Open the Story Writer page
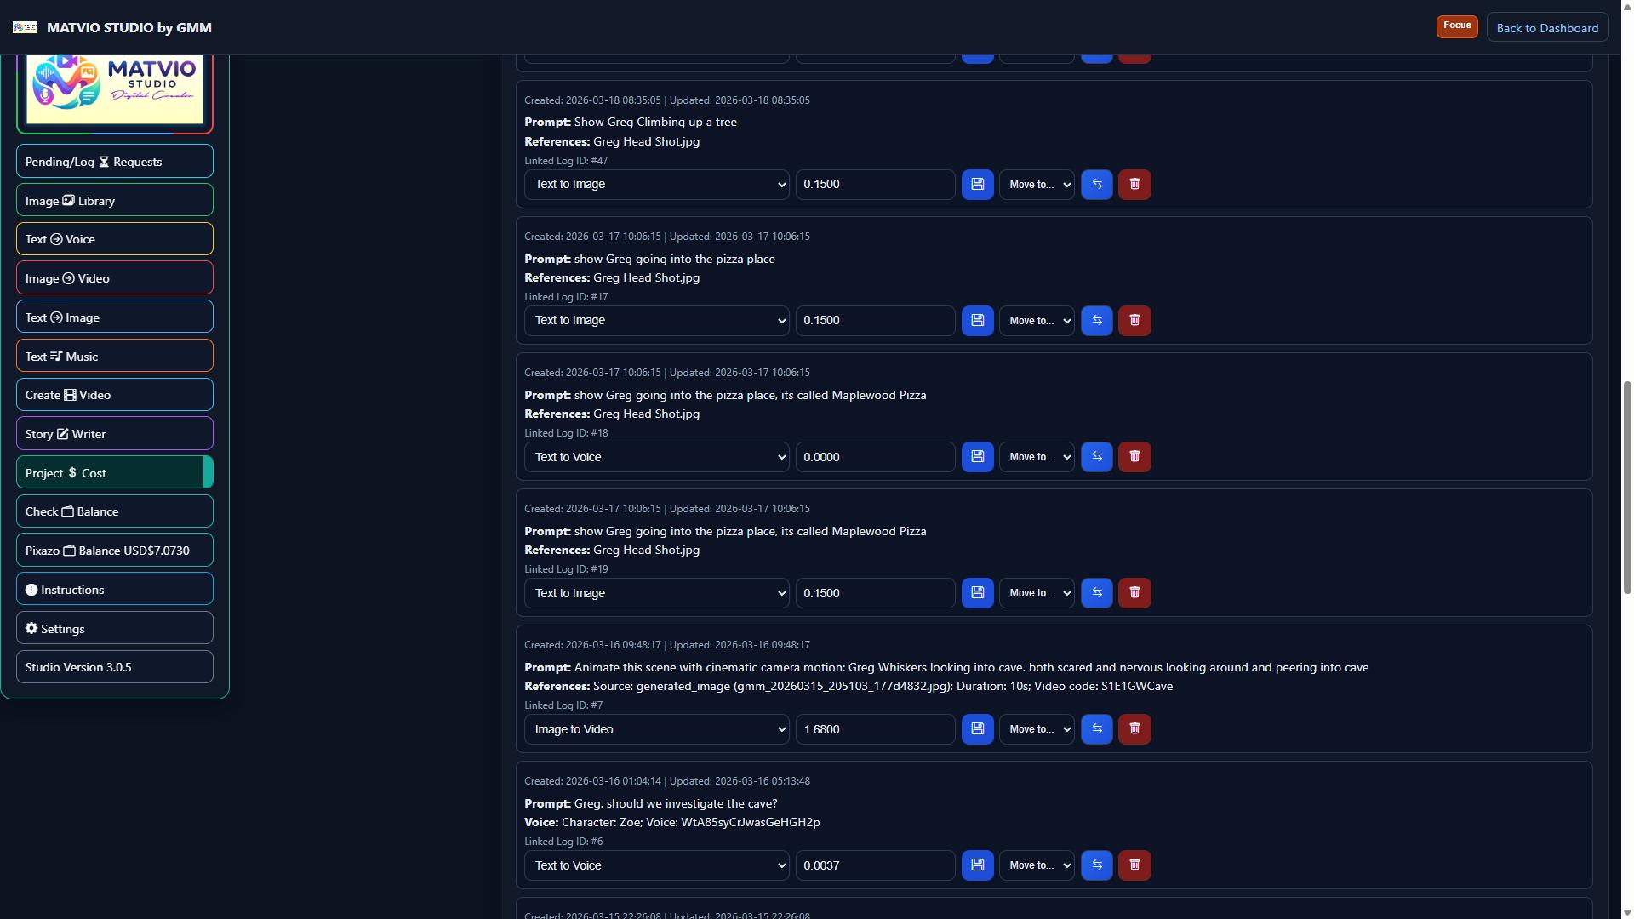Screen dimensions: 1634x919 point(115,434)
